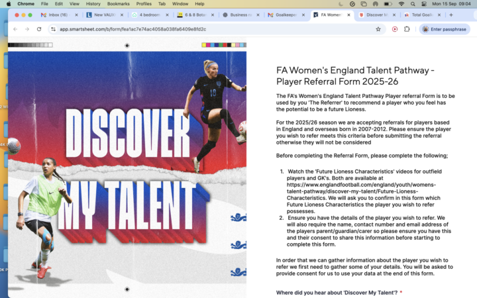This screenshot has height=298, width=477.
Task: Open the Apple menu
Action: [9, 4]
